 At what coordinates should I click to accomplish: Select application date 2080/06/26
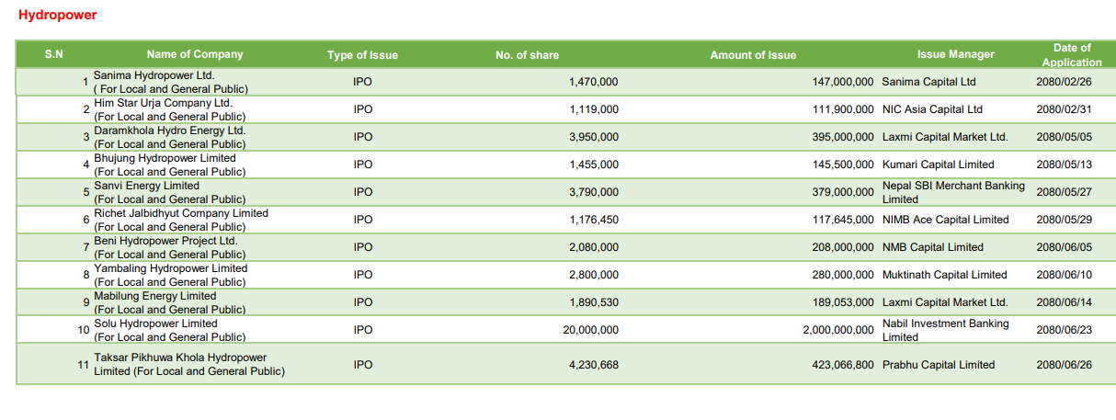click(1064, 365)
